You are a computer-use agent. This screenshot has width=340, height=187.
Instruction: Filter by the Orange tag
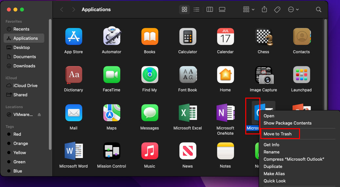[x=24, y=144]
